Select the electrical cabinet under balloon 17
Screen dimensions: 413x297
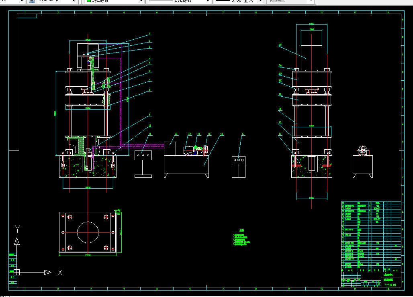point(239,167)
